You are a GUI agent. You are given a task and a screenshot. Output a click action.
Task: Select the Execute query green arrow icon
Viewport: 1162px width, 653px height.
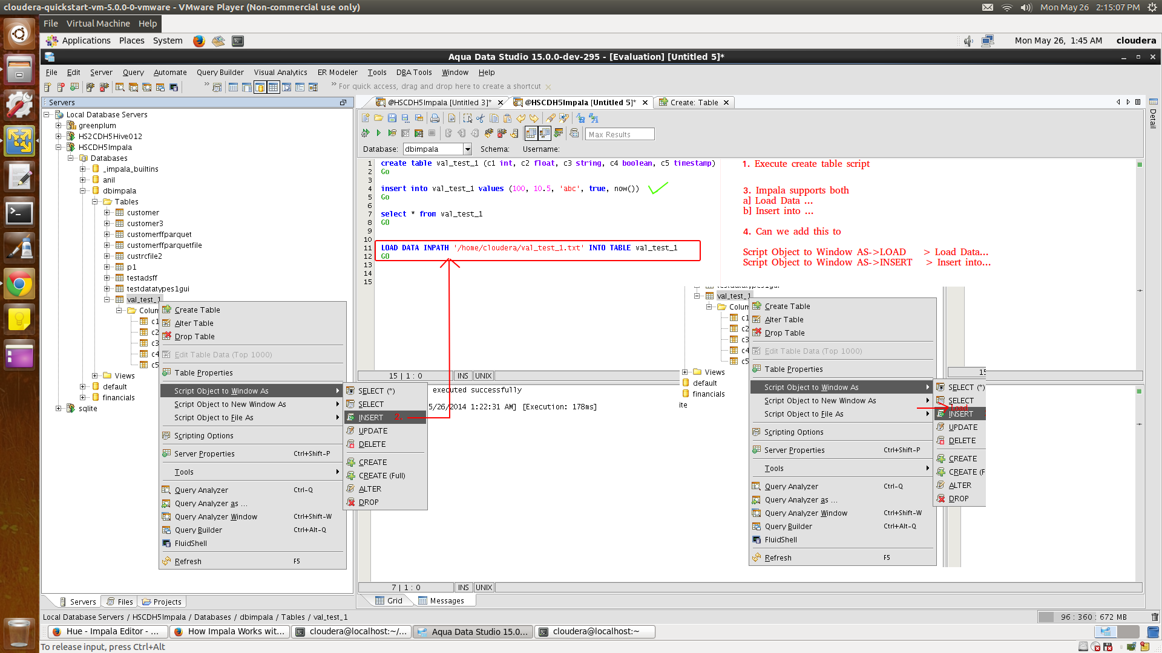[x=379, y=134]
